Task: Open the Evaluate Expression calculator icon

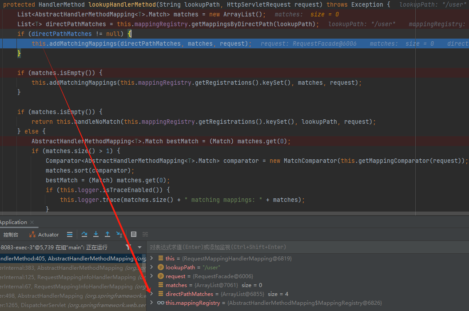Action: click(134, 235)
